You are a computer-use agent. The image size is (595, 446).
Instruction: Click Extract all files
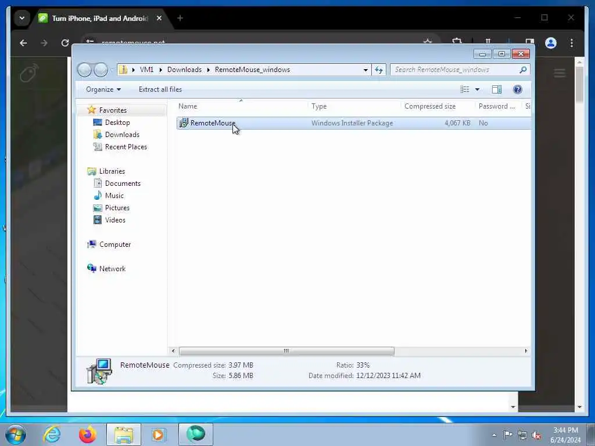point(160,89)
